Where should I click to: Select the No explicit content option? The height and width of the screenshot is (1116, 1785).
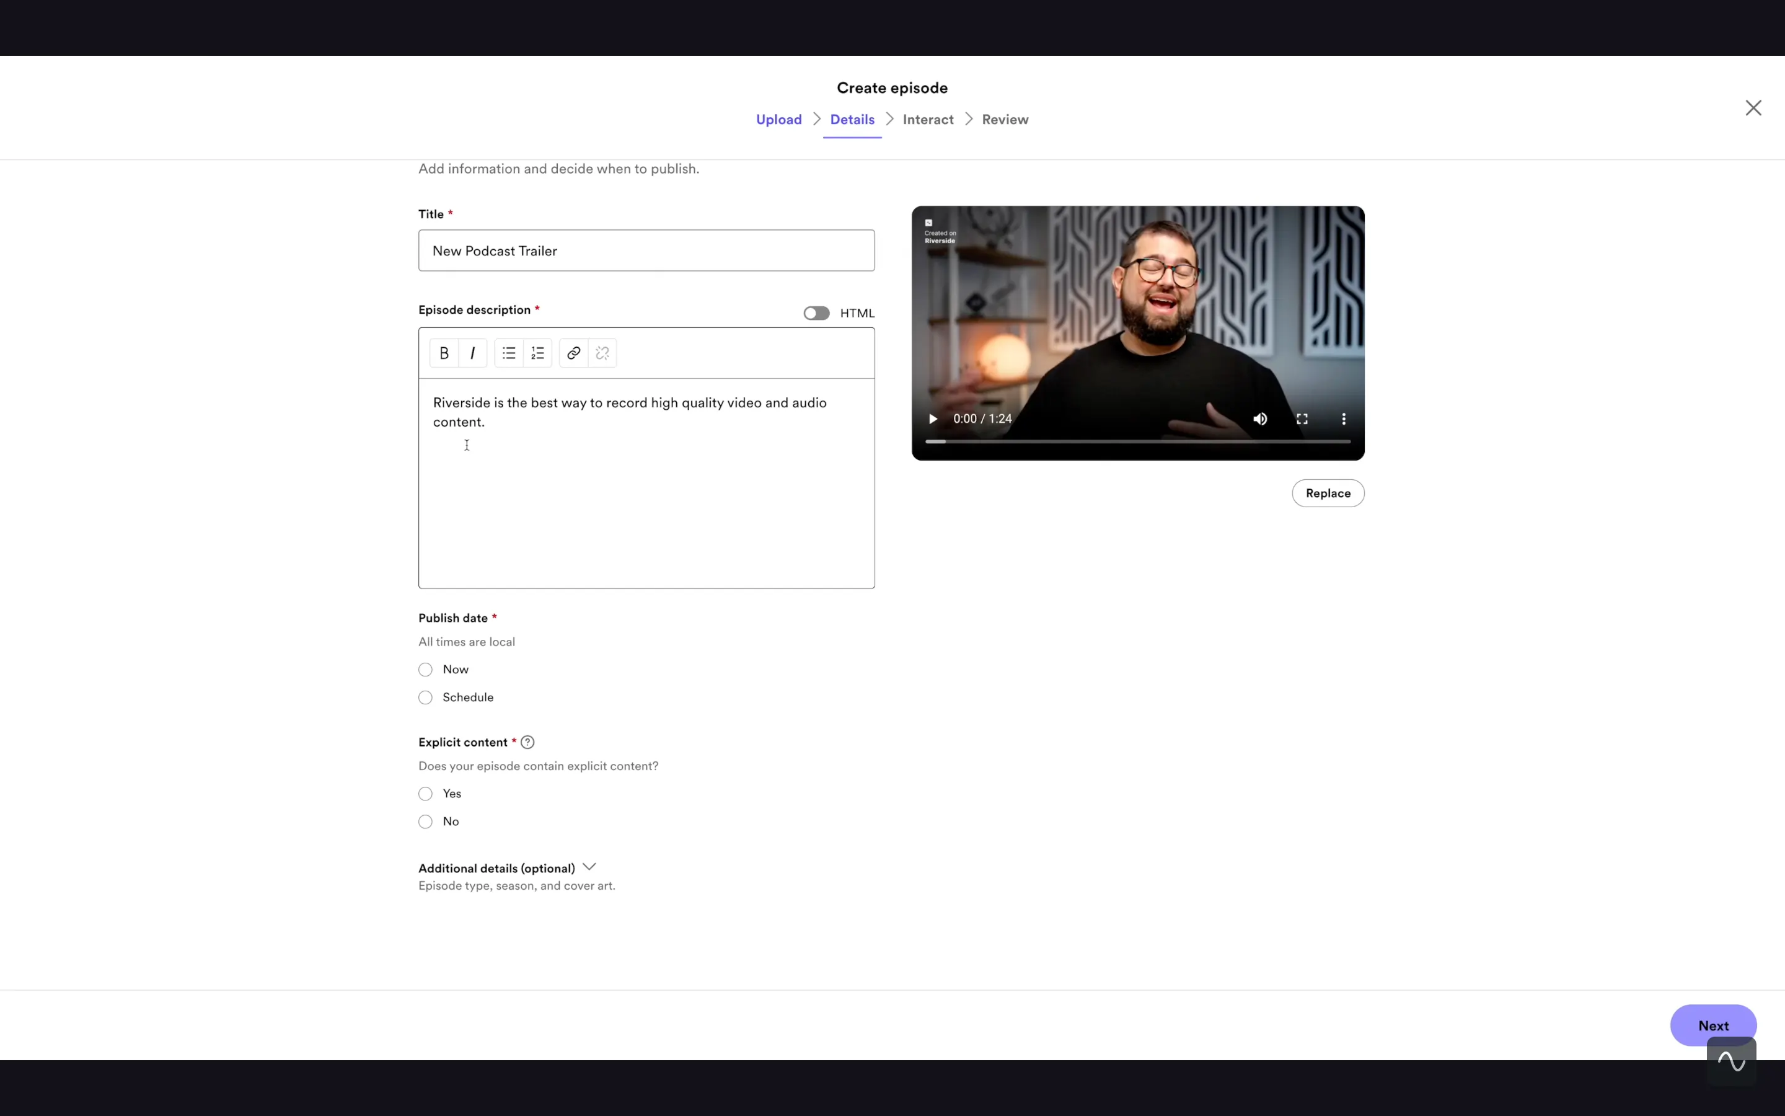tap(425, 821)
